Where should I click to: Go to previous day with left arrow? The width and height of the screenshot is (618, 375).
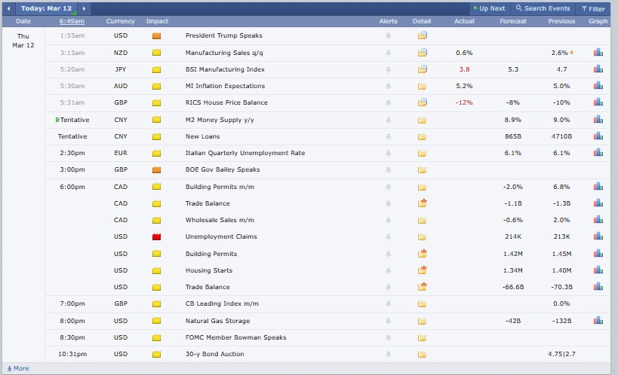point(8,8)
